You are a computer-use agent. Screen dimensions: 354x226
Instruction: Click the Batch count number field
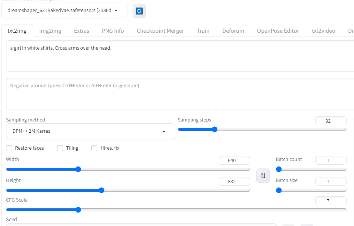click(x=331, y=161)
